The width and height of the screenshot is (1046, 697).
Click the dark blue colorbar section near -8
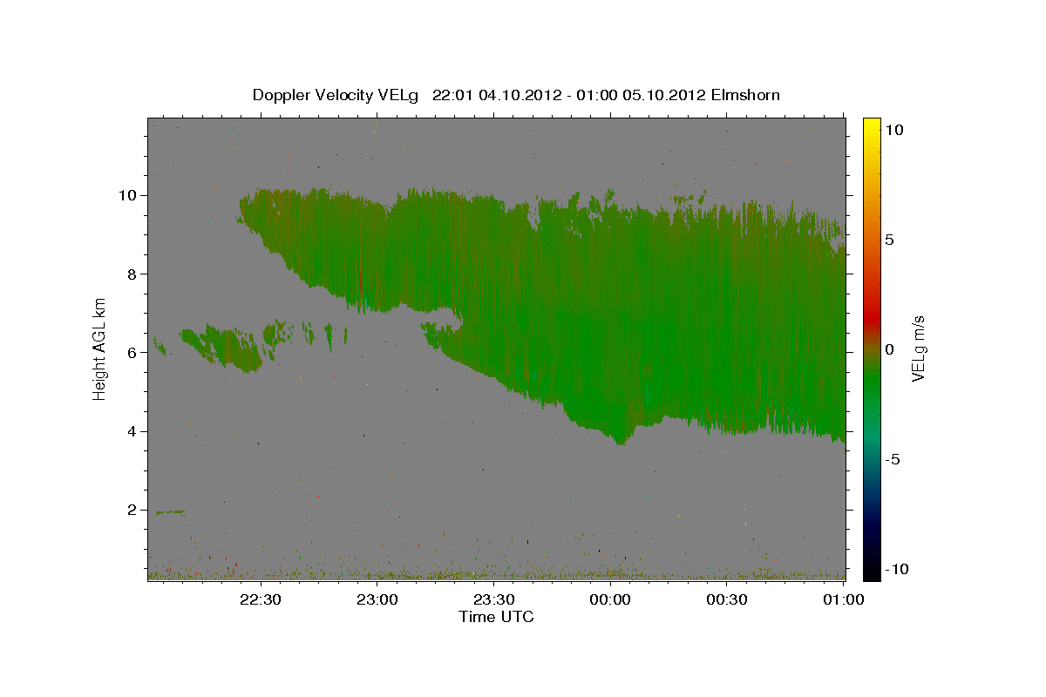coord(871,524)
